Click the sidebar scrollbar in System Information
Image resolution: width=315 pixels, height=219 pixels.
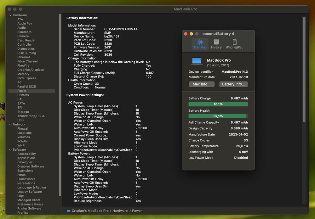click(60, 105)
